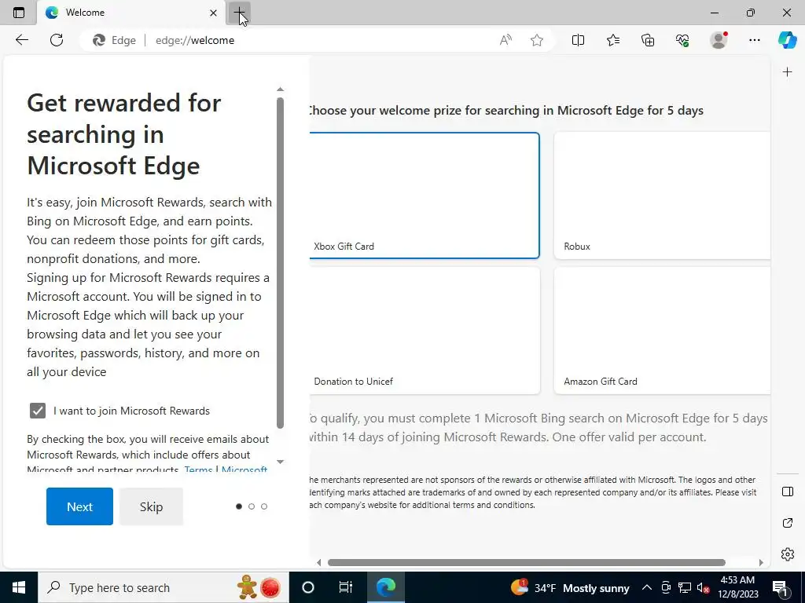This screenshot has width=805, height=603.
Task: Click the horizontal scrollbar thumb
Action: 526,562
